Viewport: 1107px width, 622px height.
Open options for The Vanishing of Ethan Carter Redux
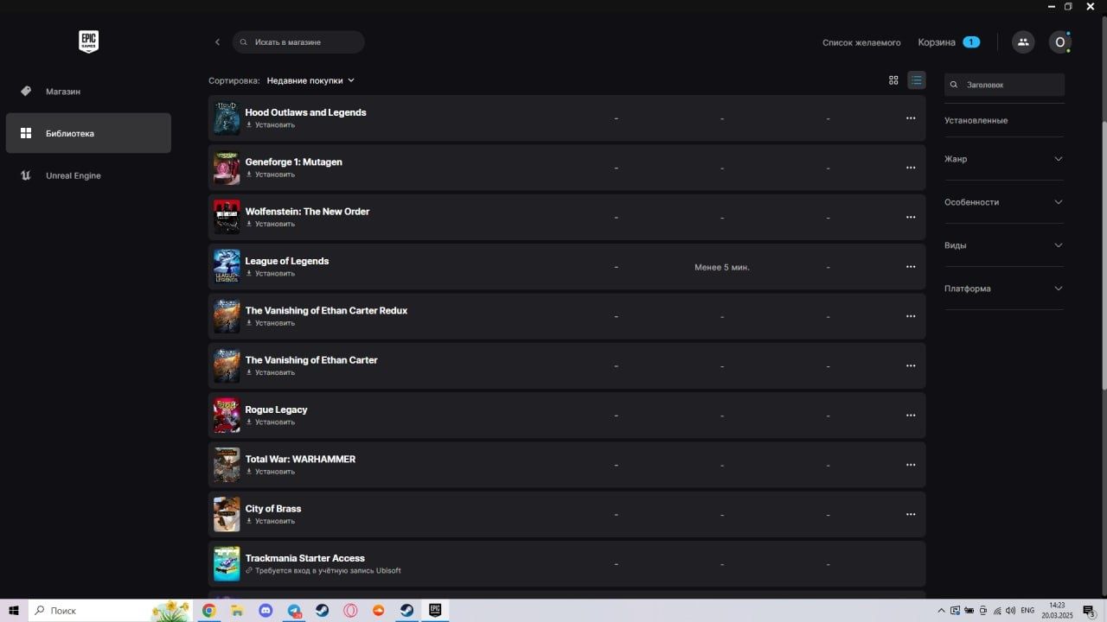click(911, 316)
